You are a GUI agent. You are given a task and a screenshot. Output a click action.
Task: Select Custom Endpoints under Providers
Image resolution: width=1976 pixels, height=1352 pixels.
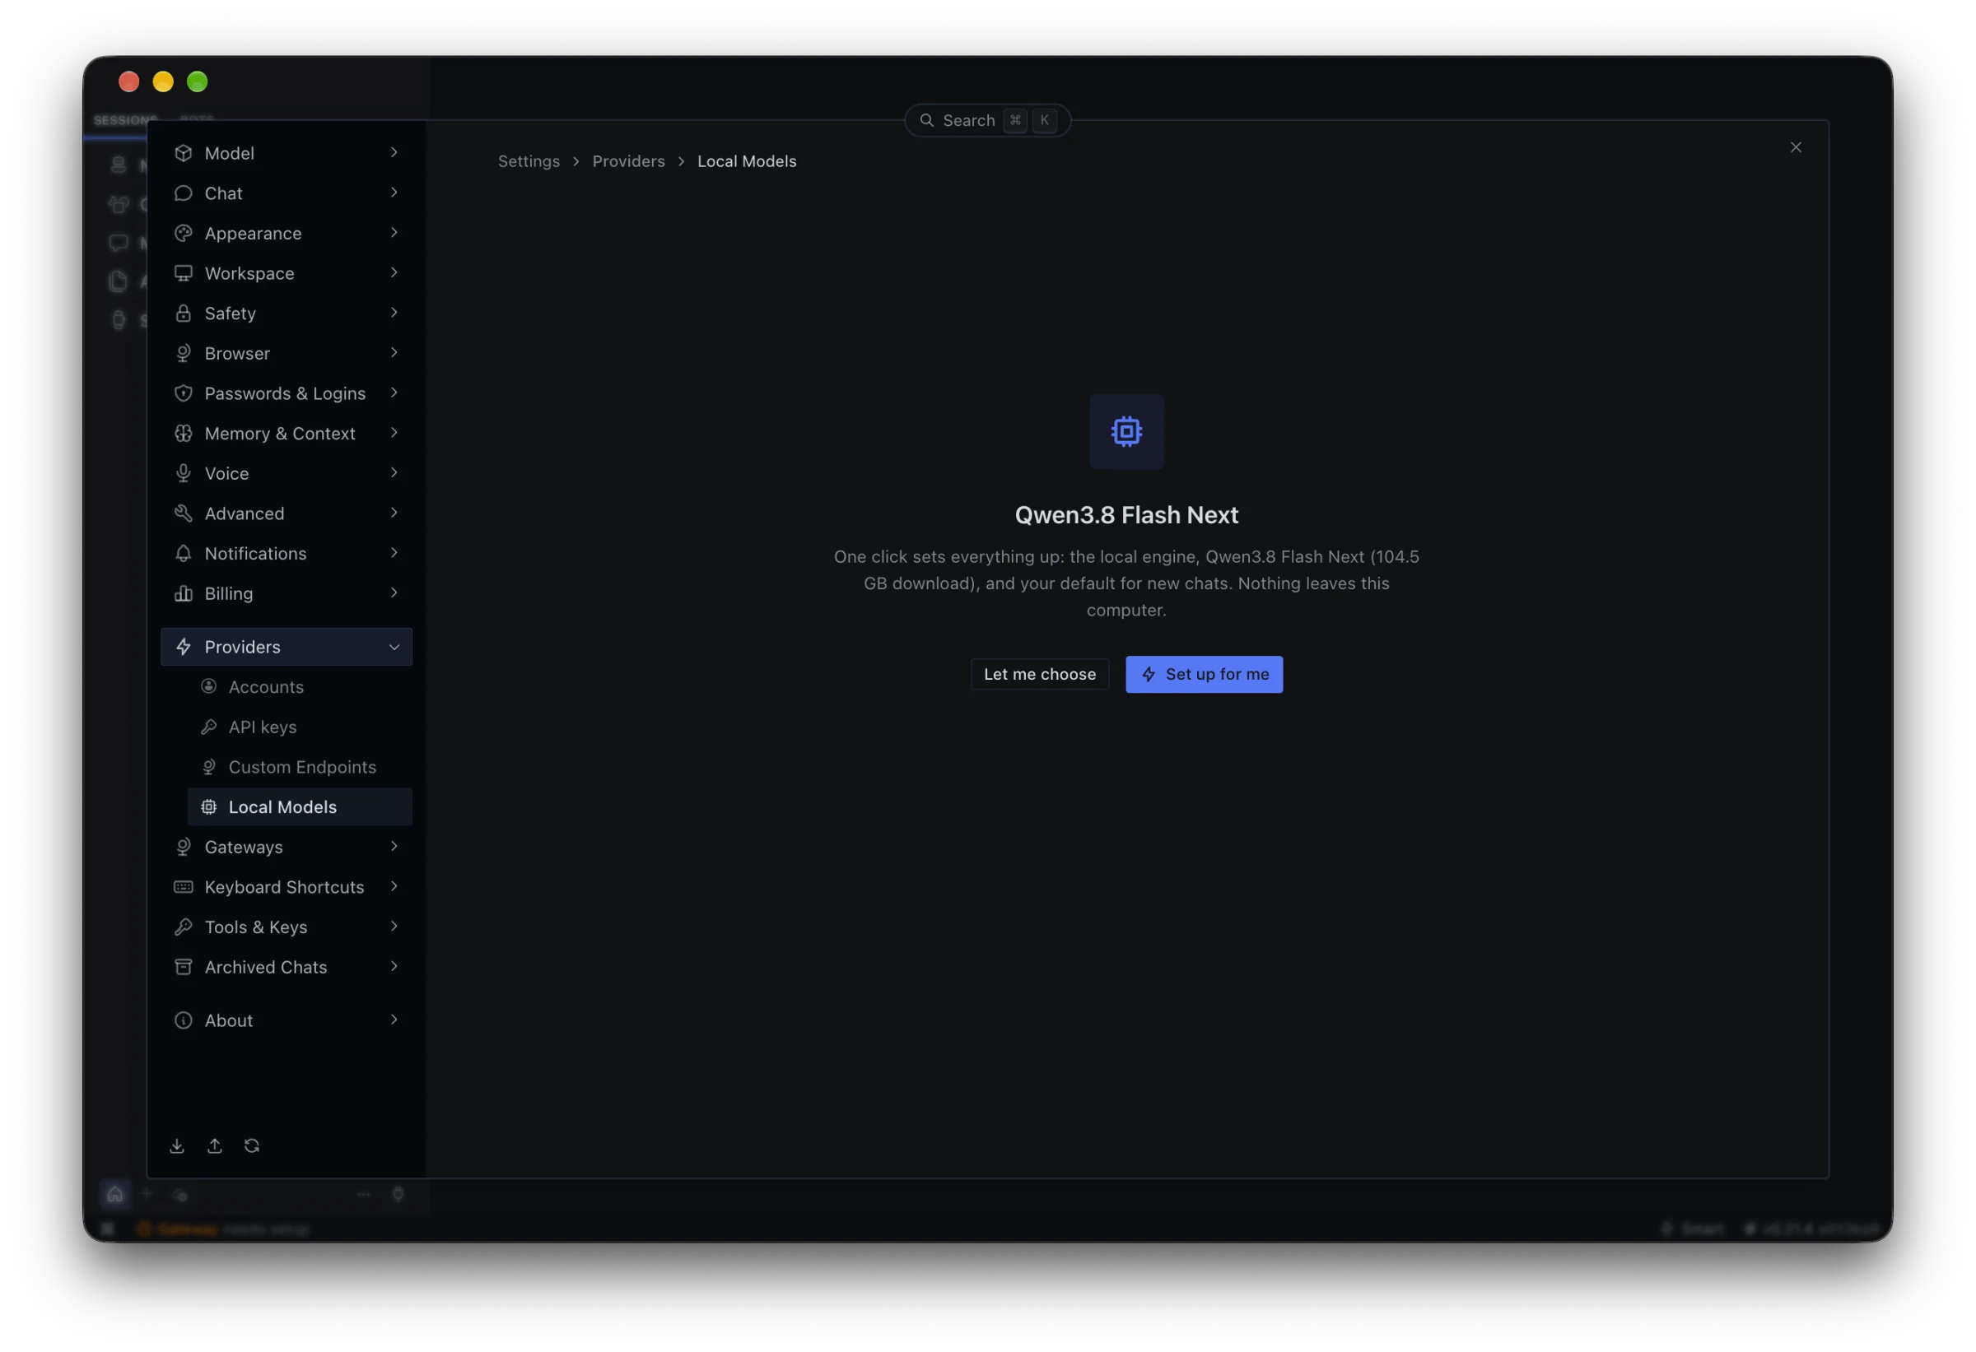(x=300, y=766)
